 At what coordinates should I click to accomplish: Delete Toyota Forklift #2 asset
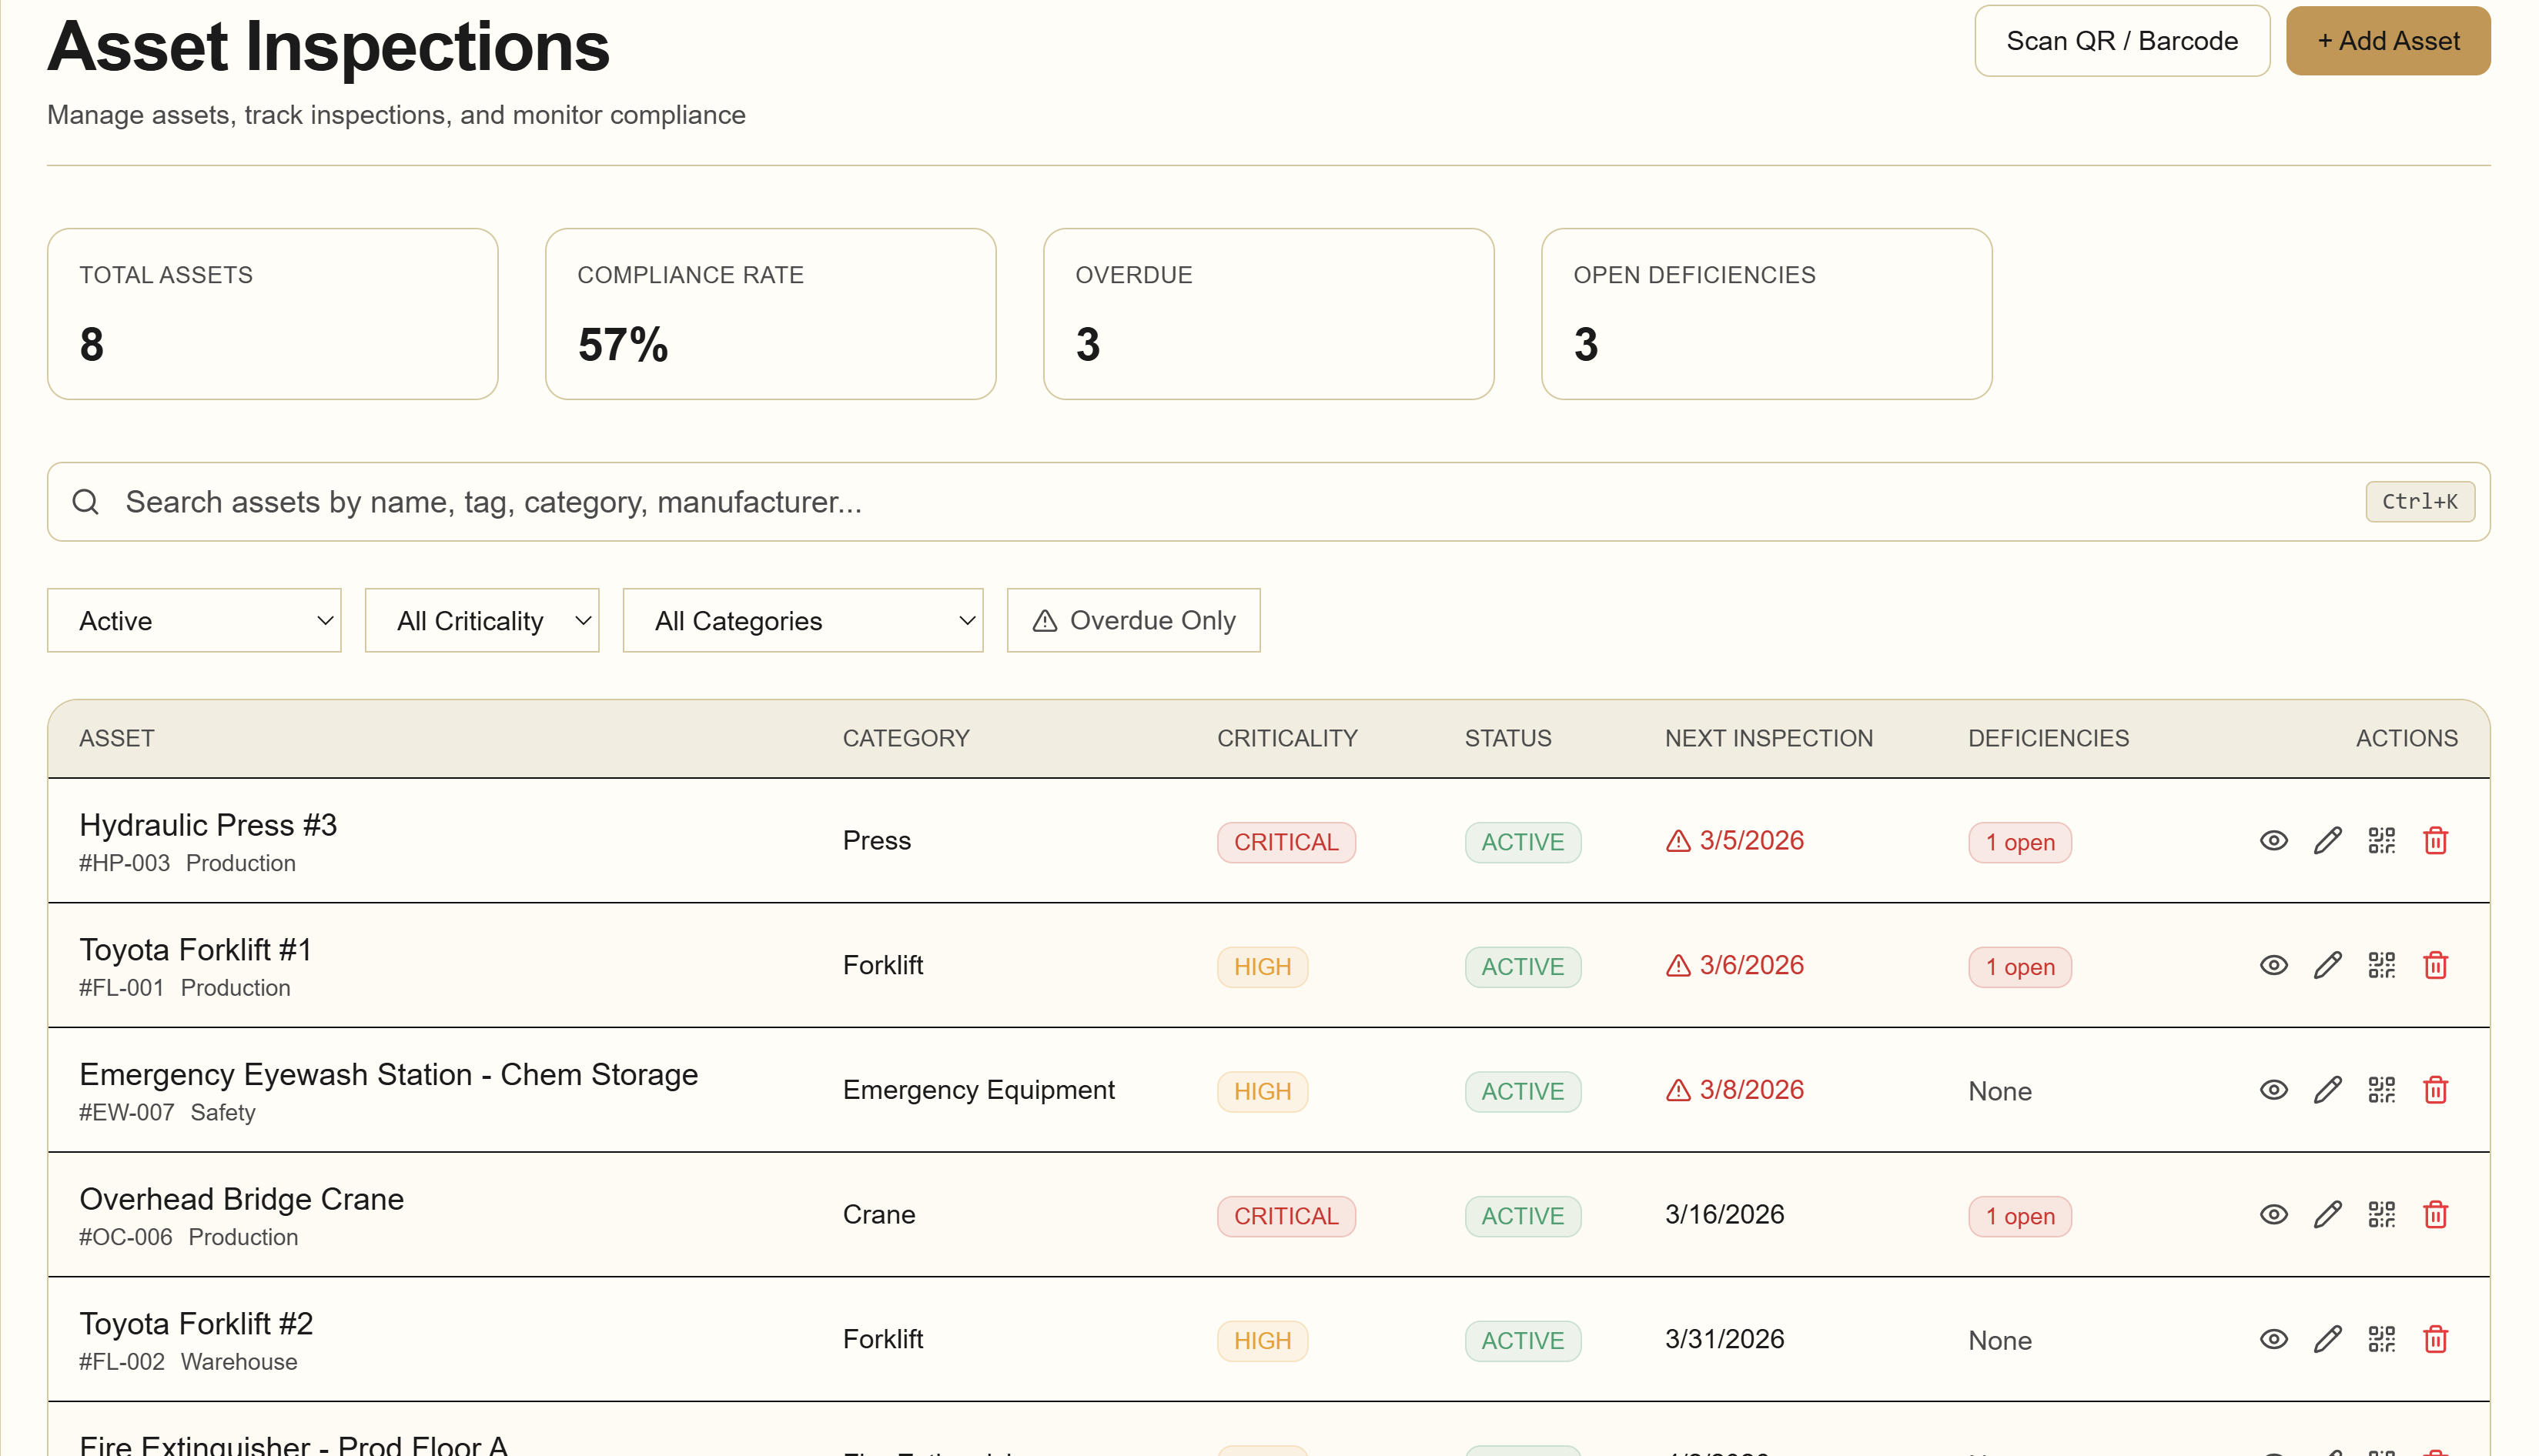tap(2435, 1340)
